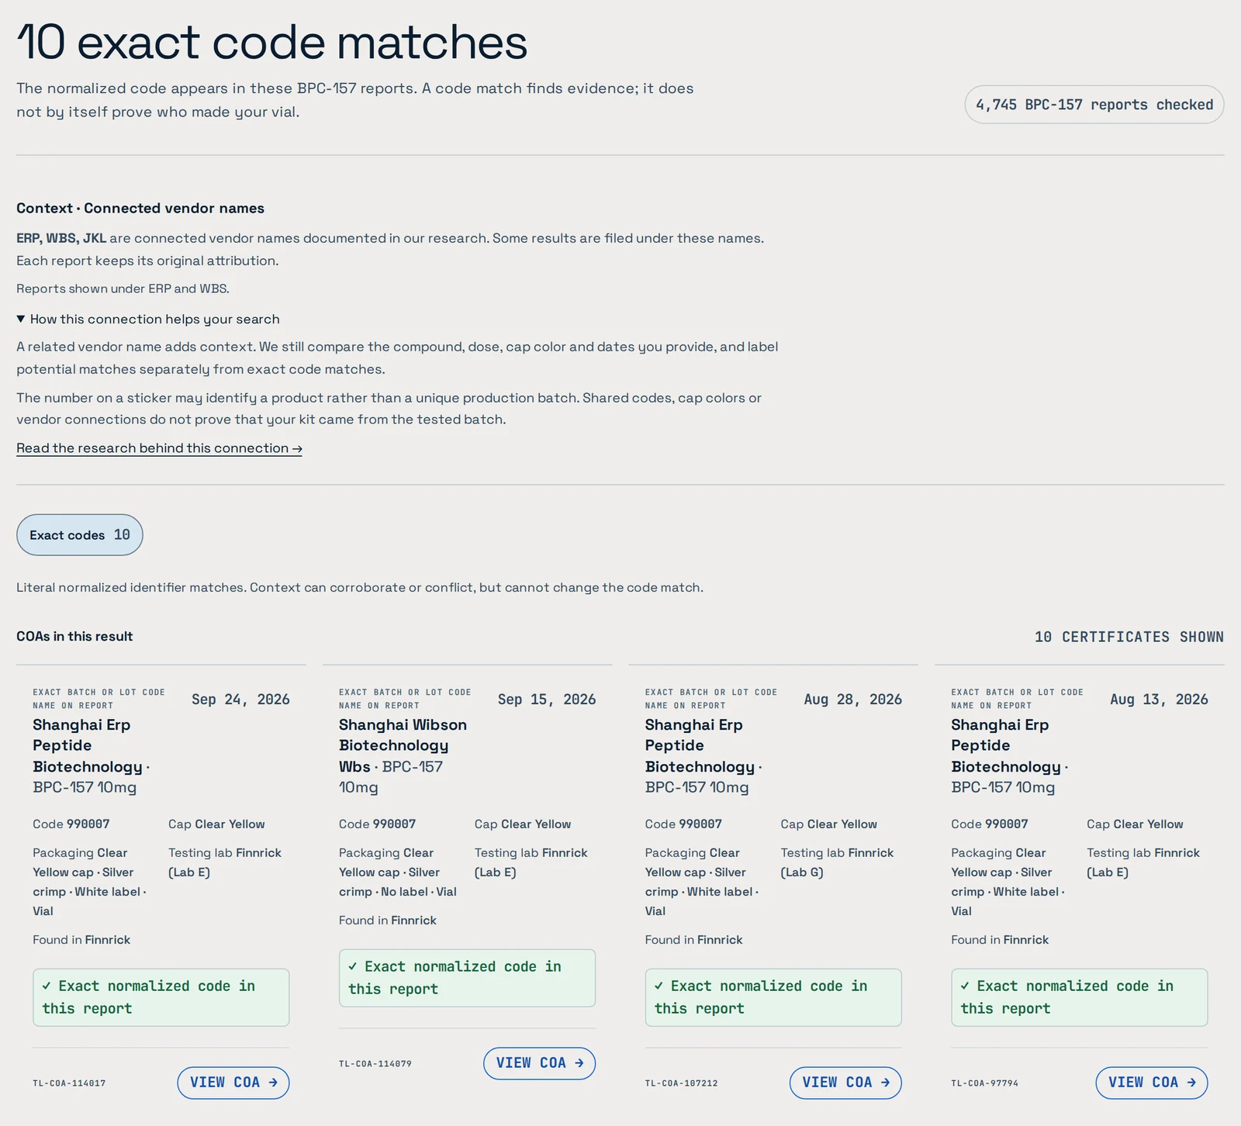This screenshot has height=1126, width=1241.
Task: Click the TL-COA-114079 certificate ID
Action: pos(375,1064)
